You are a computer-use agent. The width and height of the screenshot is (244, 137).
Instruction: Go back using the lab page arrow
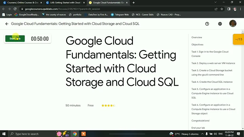click(x=7, y=24)
